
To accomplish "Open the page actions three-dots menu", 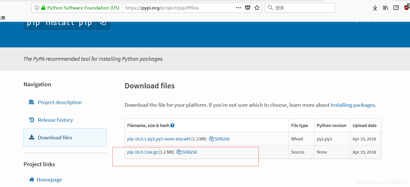I will (238, 8).
